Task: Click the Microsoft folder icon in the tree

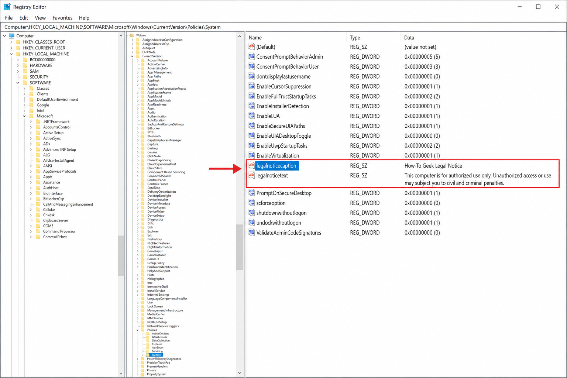Action: point(32,116)
